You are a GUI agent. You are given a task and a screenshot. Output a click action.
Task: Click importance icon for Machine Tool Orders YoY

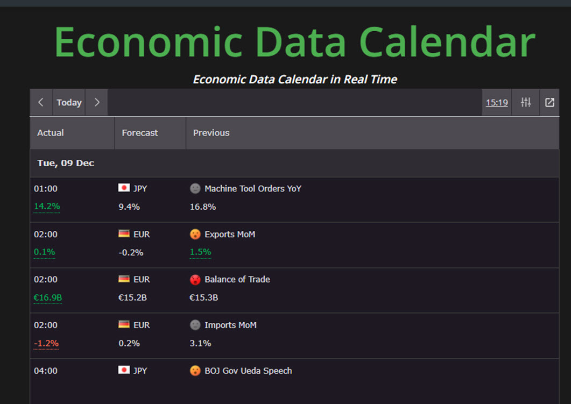pos(195,188)
